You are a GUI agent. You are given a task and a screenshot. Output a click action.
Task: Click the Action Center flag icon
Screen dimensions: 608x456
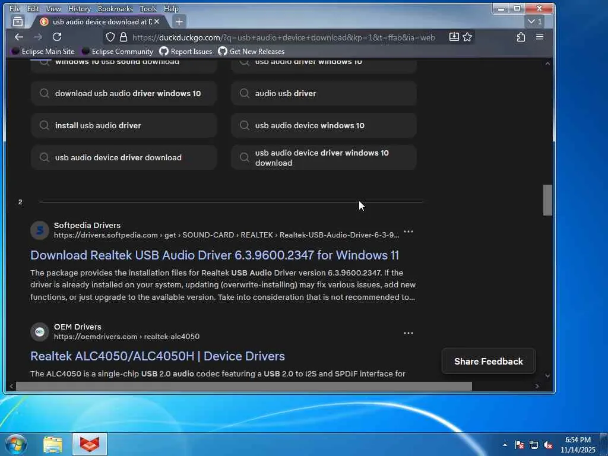click(x=519, y=445)
